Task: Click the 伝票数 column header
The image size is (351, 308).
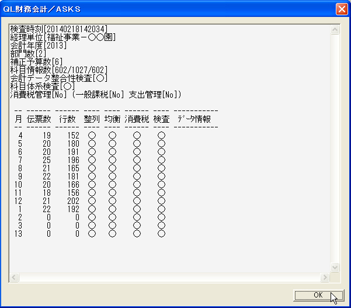Action: 39,119
